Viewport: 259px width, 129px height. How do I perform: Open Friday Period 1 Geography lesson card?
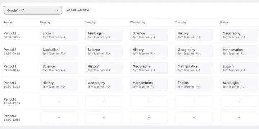(239, 35)
